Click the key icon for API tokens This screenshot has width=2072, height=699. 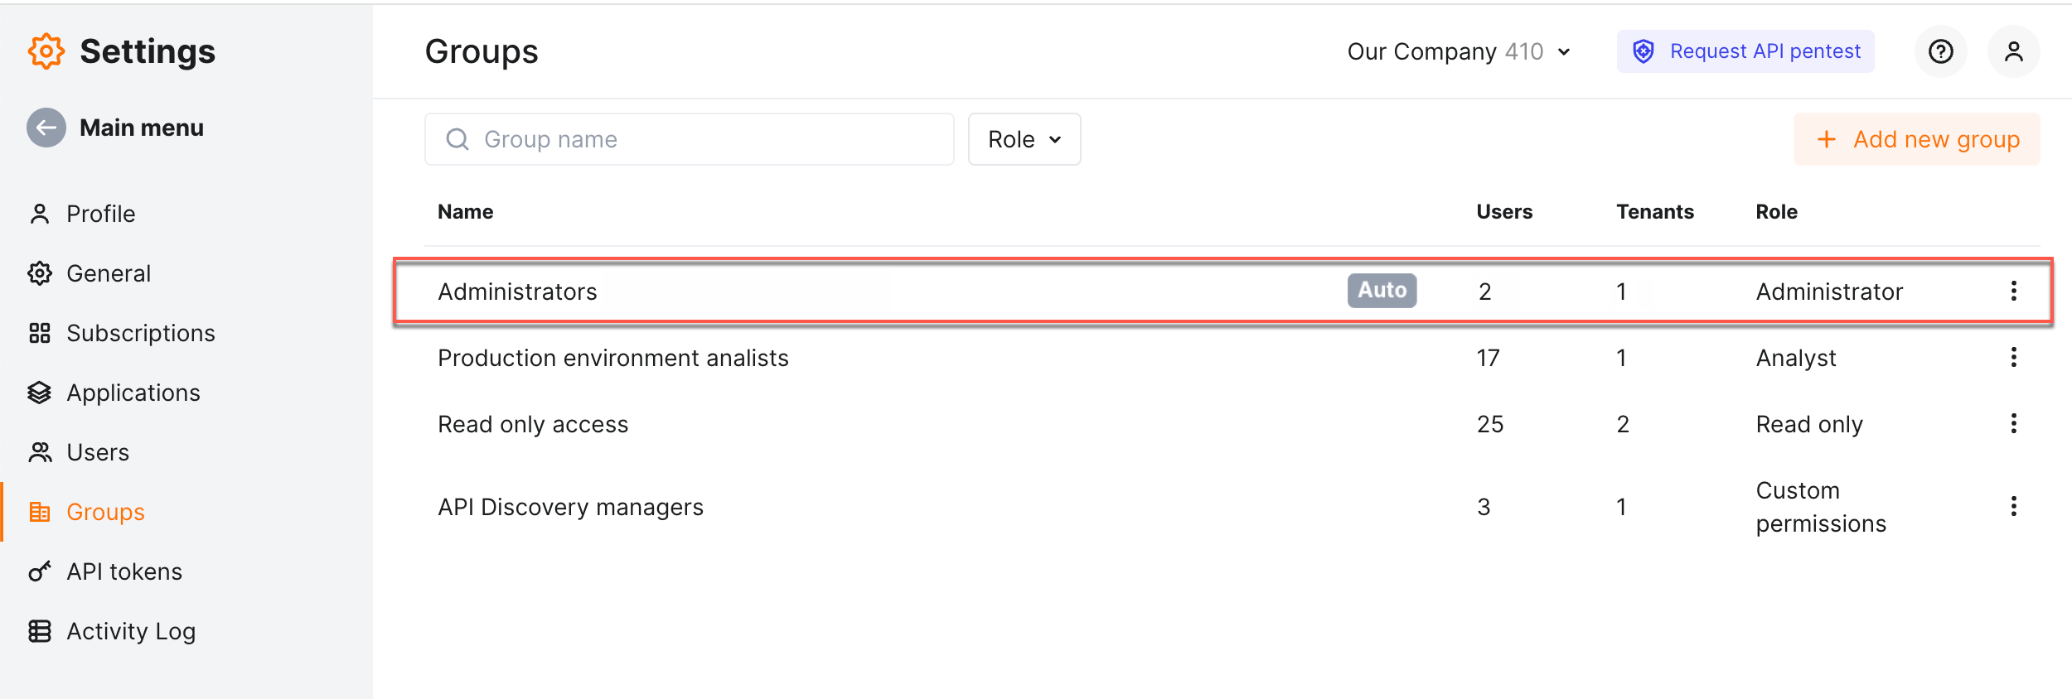coord(40,571)
